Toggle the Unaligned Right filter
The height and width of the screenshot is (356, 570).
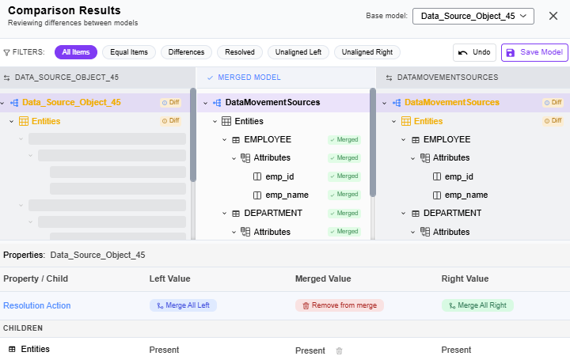click(x=367, y=52)
